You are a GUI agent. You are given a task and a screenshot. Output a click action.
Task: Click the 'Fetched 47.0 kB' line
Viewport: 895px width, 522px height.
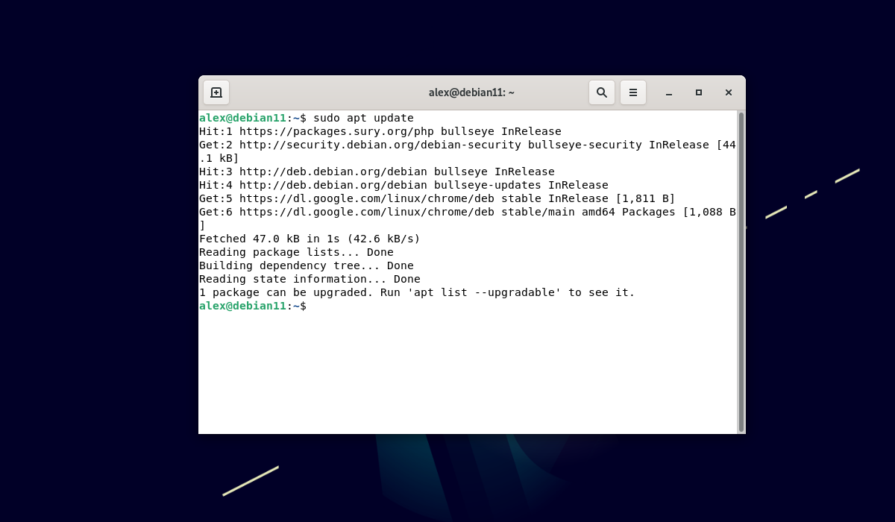[x=310, y=239]
